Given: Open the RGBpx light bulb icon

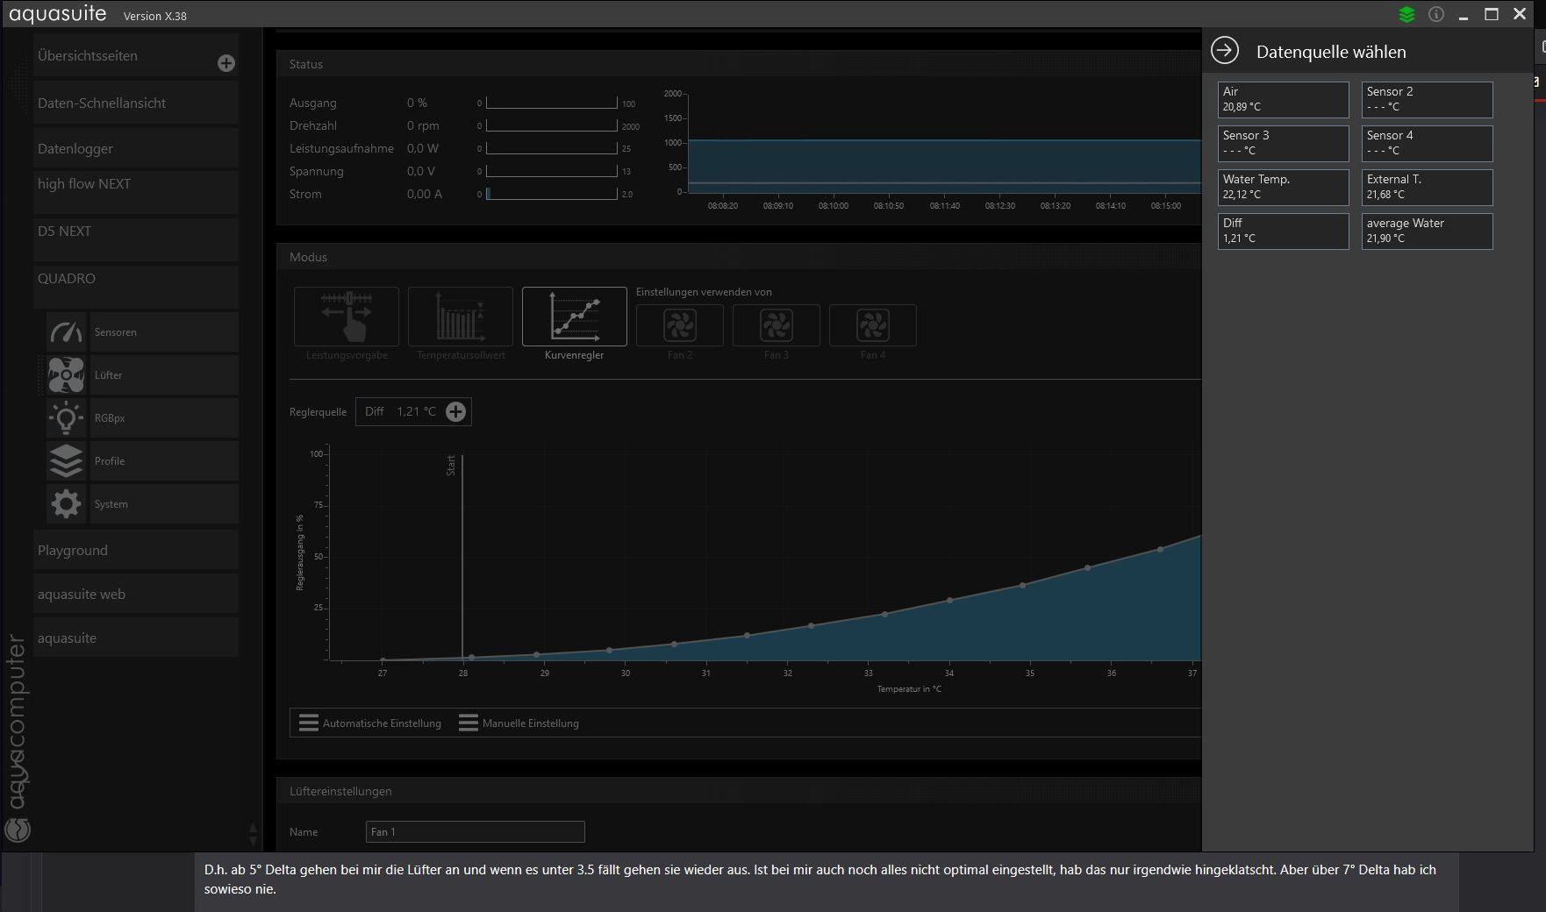Looking at the screenshot, I should (66, 418).
